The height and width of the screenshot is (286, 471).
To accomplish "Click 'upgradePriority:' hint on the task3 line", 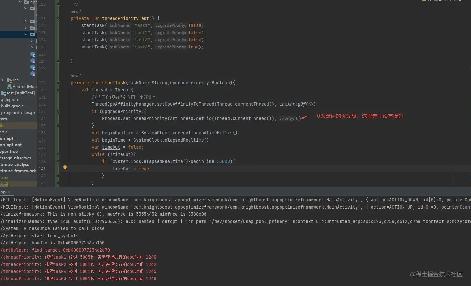I will [x=170, y=40].
